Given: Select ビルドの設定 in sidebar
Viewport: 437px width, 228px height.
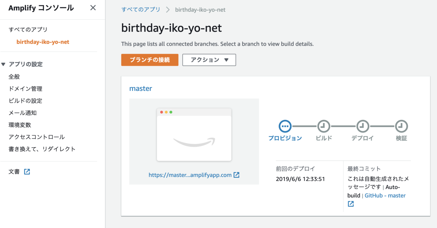Looking at the screenshot, I should [25, 101].
